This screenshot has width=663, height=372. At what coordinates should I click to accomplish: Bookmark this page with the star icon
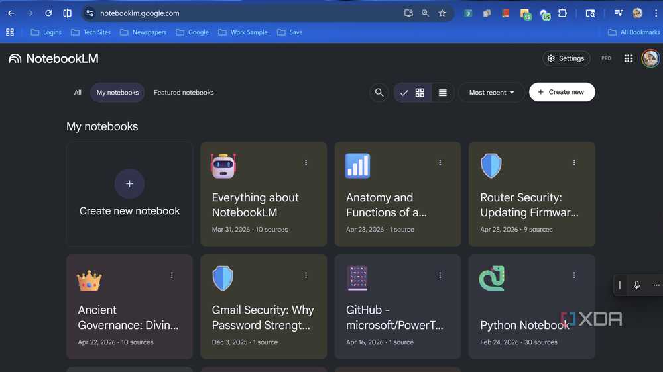tap(442, 13)
